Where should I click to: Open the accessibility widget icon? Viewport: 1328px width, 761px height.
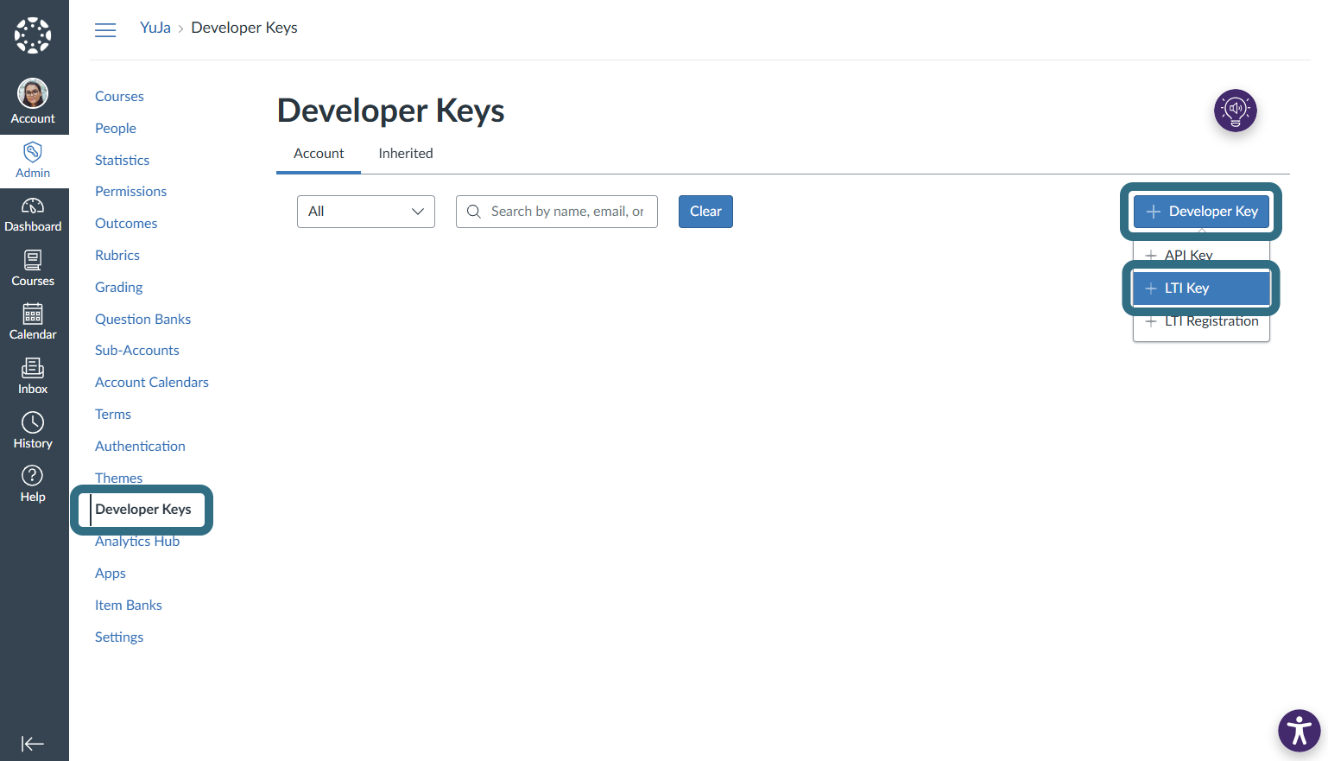coord(1300,731)
